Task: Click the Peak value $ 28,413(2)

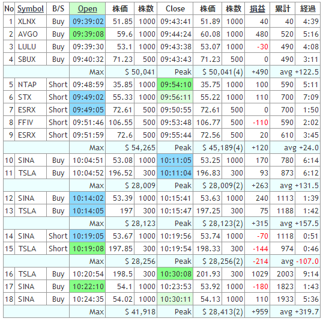Action: tap(223, 311)
